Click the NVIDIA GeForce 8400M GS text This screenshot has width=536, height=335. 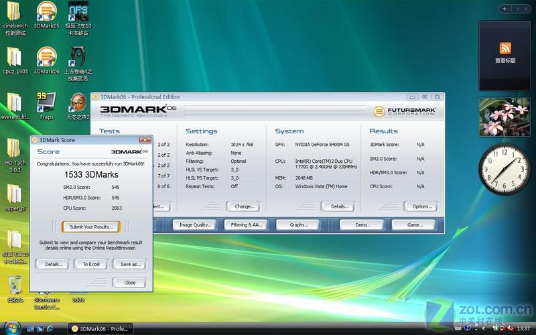click(322, 145)
